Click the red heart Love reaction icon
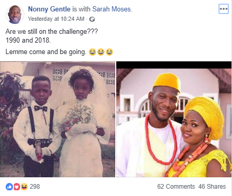232x196 pixels. coord(17,187)
